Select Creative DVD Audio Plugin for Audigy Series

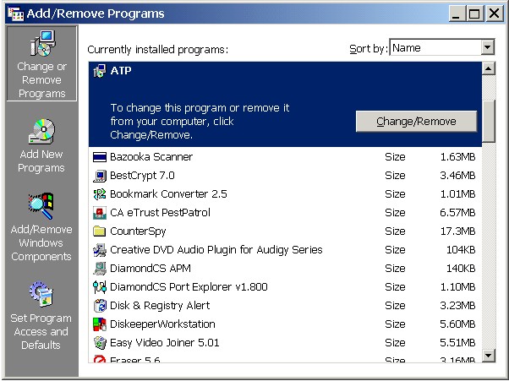285,250
